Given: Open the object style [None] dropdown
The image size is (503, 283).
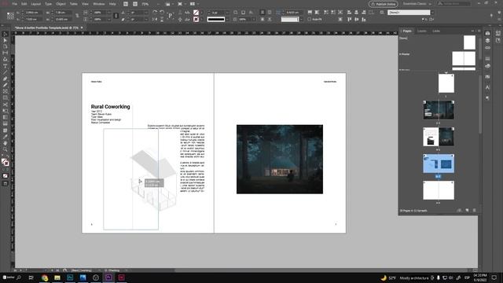Looking at the screenshot, I should click(432, 13).
